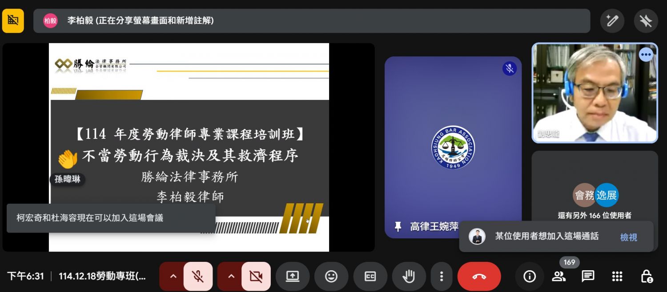
Task: Open the activities grid icon
Action: tap(617, 276)
